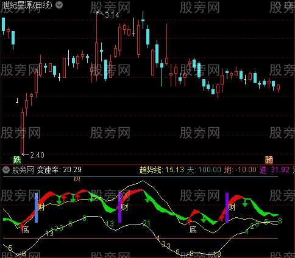Click the small white 1 marker above candles
This screenshot has width=295, height=258.
point(17,100)
